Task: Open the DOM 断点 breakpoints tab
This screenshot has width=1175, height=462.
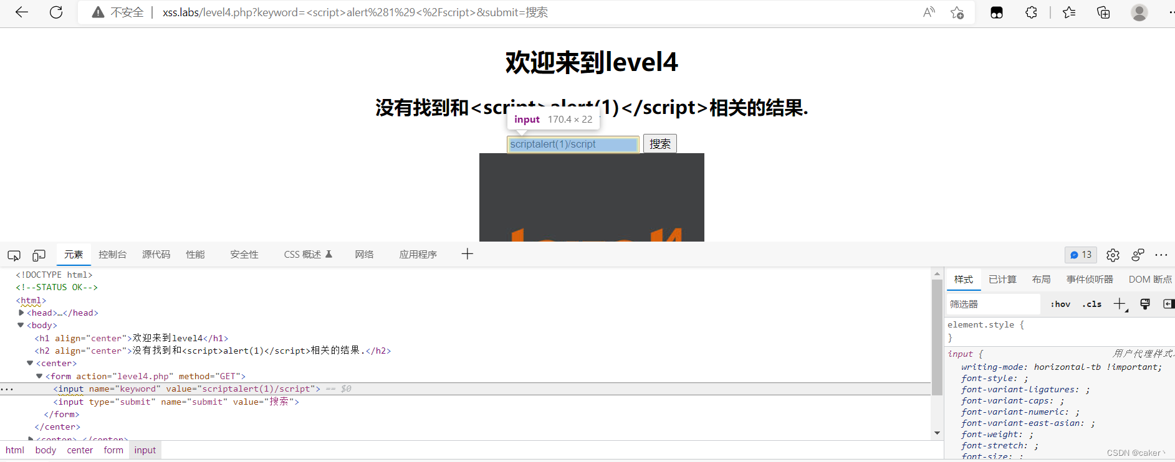Action: pyautogui.click(x=1150, y=280)
